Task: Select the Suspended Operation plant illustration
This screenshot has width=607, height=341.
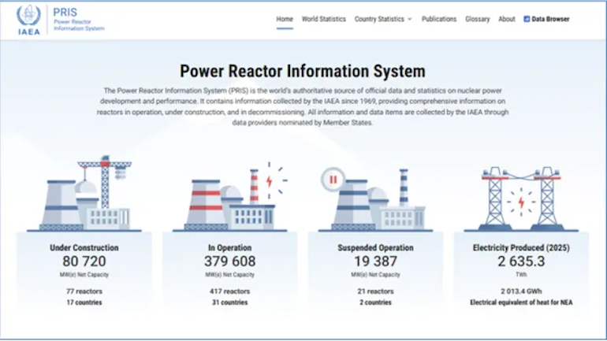Action: point(375,199)
